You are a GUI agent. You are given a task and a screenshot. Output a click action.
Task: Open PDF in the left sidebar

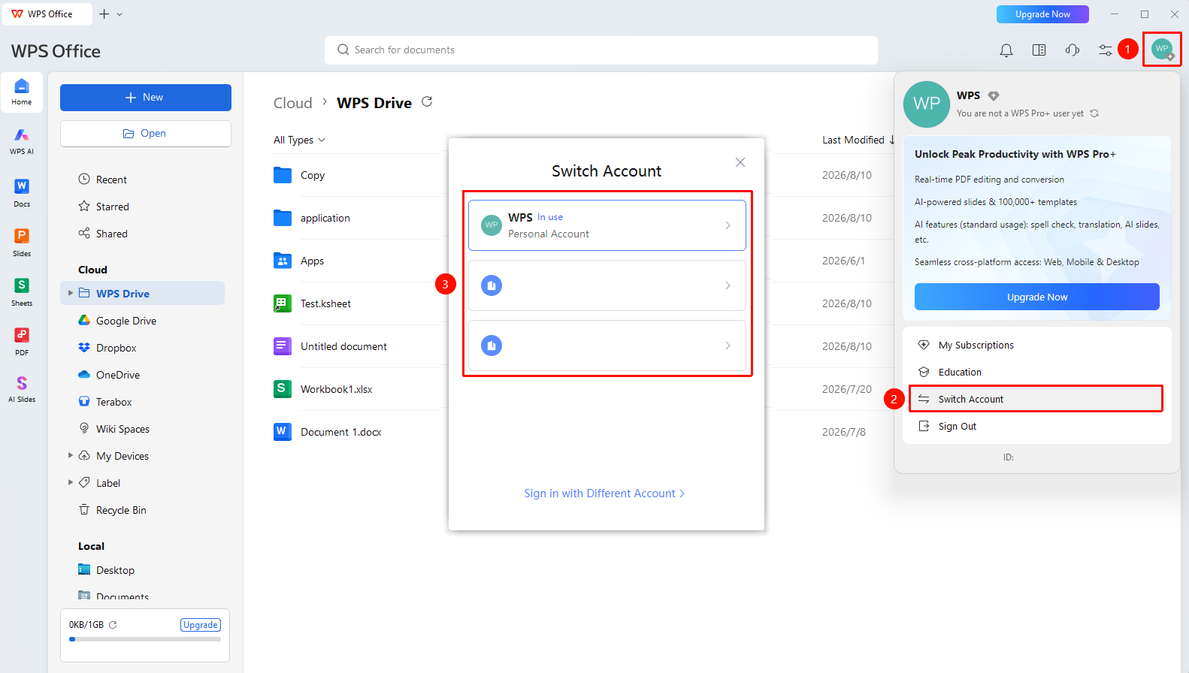(x=22, y=342)
